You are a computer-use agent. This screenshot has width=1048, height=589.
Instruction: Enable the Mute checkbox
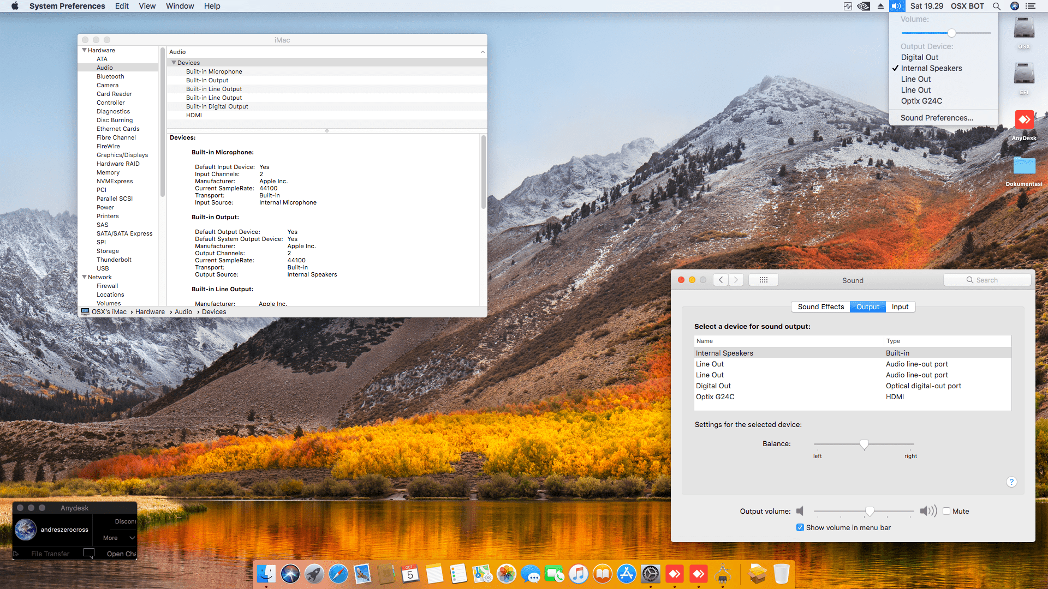[946, 511]
